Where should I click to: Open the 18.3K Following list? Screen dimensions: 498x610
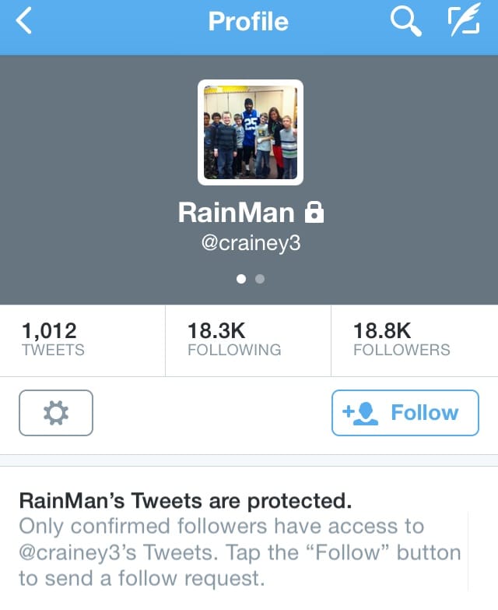[x=248, y=340]
